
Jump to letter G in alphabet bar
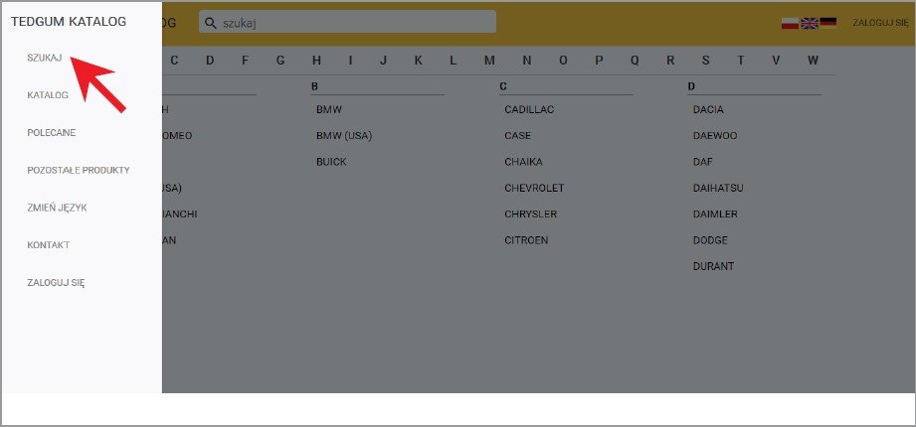pos(280,61)
